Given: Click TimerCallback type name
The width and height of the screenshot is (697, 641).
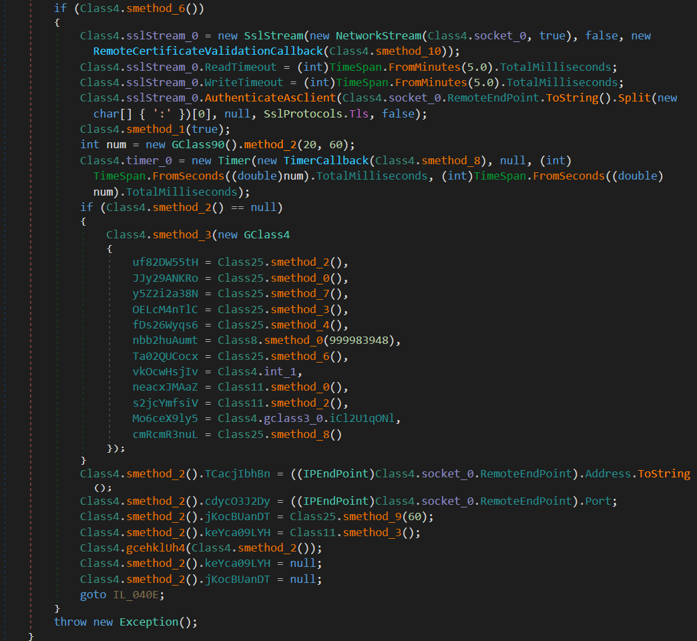Looking at the screenshot, I should [326, 160].
